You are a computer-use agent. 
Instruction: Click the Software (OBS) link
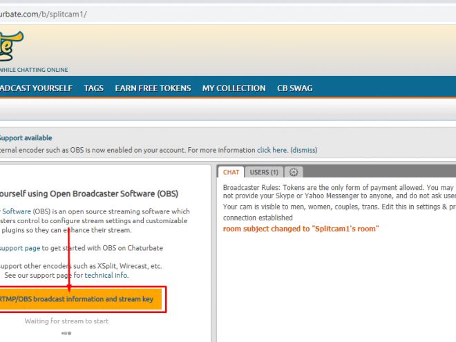click(x=16, y=211)
